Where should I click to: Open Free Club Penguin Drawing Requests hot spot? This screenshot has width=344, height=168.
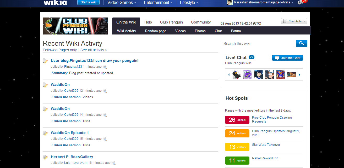[x=272, y=119]
